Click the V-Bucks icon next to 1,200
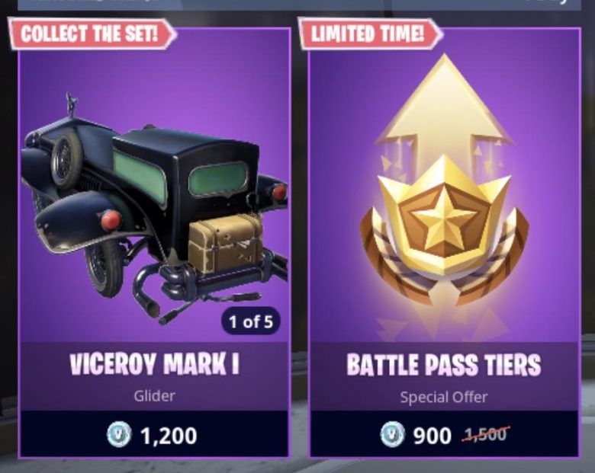This screenshot has height=473, width=595. point(119,434)
